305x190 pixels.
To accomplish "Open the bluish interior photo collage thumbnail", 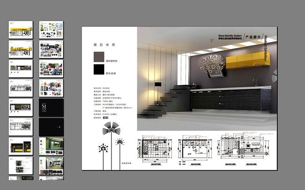I will 51,49.
